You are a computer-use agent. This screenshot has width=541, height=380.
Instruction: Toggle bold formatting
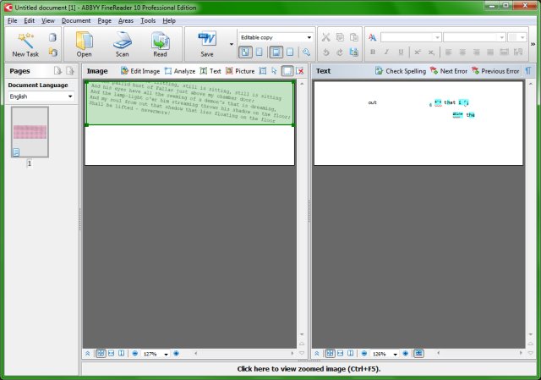373,52
